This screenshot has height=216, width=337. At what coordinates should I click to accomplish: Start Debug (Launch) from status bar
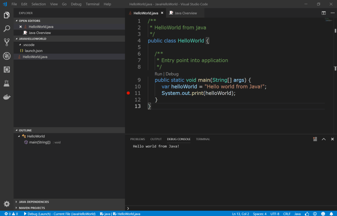[59, 214]
